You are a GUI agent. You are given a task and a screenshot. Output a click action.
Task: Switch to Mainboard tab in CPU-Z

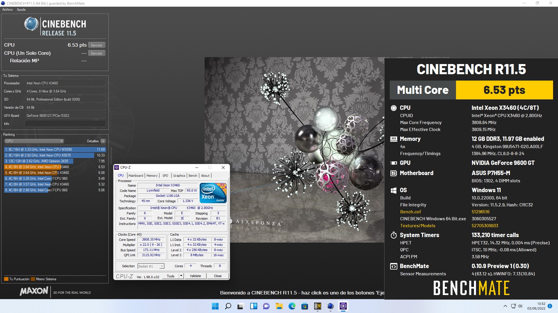point(136,176)
